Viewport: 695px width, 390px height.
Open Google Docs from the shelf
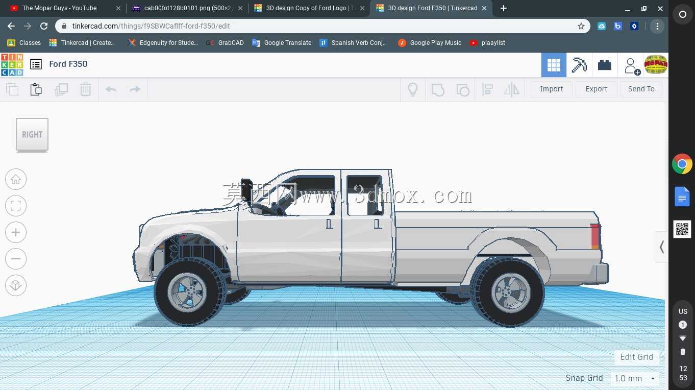pyautogui.click(x=682, y=197)
